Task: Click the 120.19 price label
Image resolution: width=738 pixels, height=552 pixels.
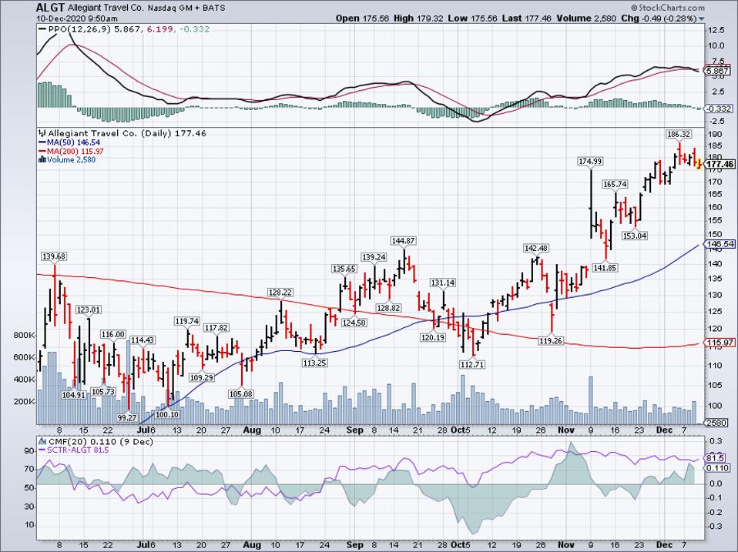Action: click(x=432, y=337)
